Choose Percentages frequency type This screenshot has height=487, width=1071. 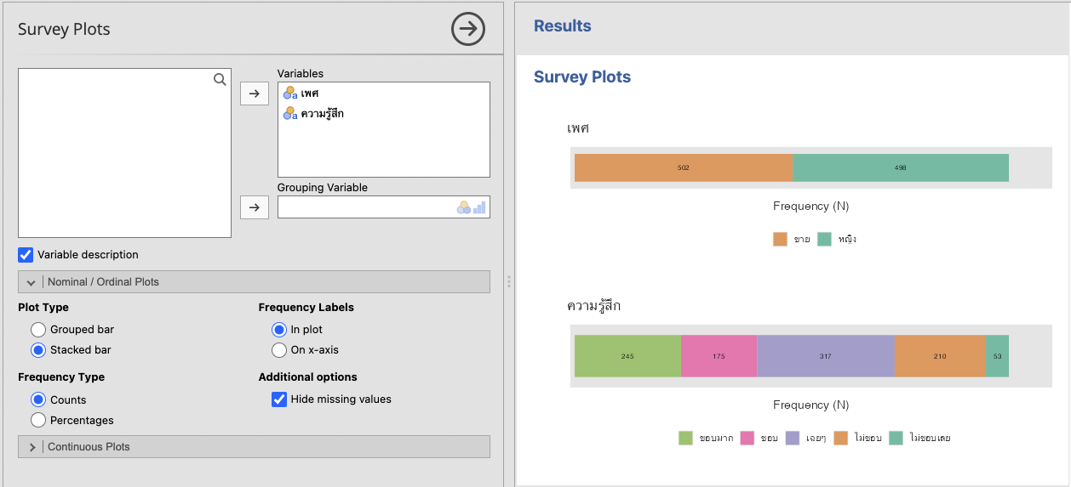(x=38, y=420)
